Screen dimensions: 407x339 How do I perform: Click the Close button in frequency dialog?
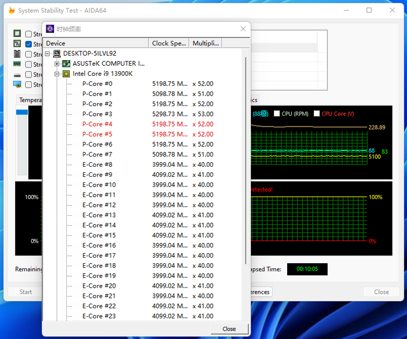click(229, 329)
